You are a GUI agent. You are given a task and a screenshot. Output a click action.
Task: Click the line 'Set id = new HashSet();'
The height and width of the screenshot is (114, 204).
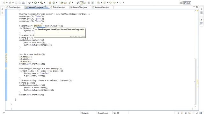[x=32, y=54]
